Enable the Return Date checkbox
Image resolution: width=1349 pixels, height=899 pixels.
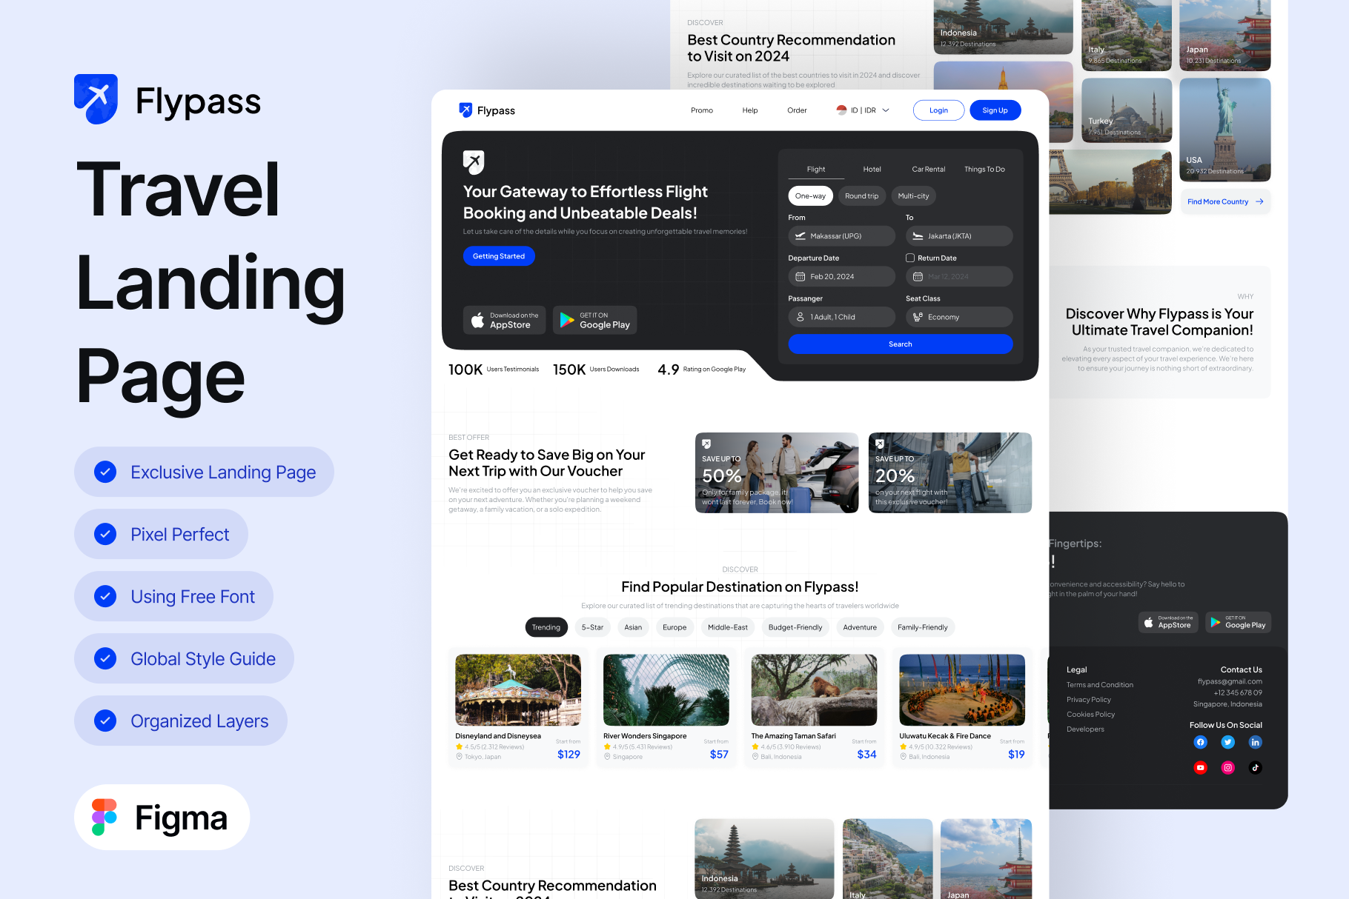pos(910,258)
